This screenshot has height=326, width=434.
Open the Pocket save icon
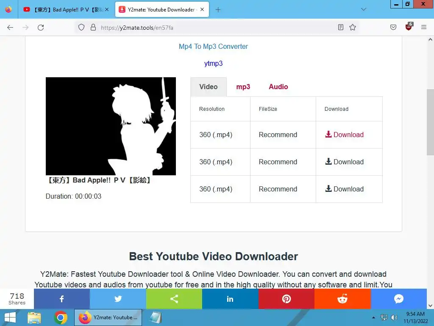tap(393, 27)
